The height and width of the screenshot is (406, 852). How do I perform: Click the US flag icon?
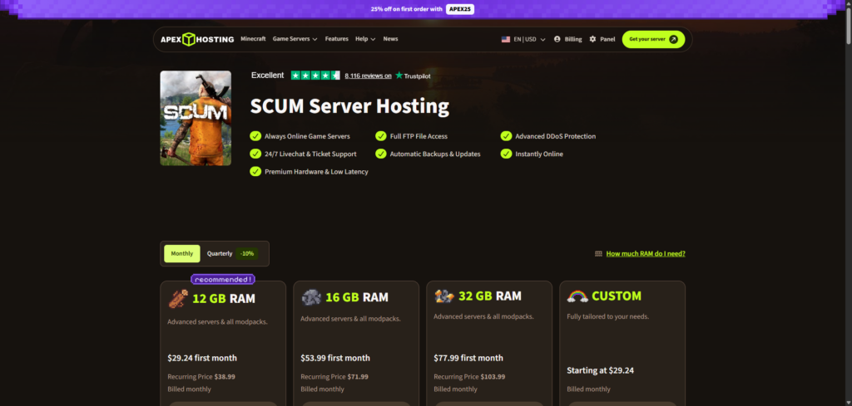505,39
